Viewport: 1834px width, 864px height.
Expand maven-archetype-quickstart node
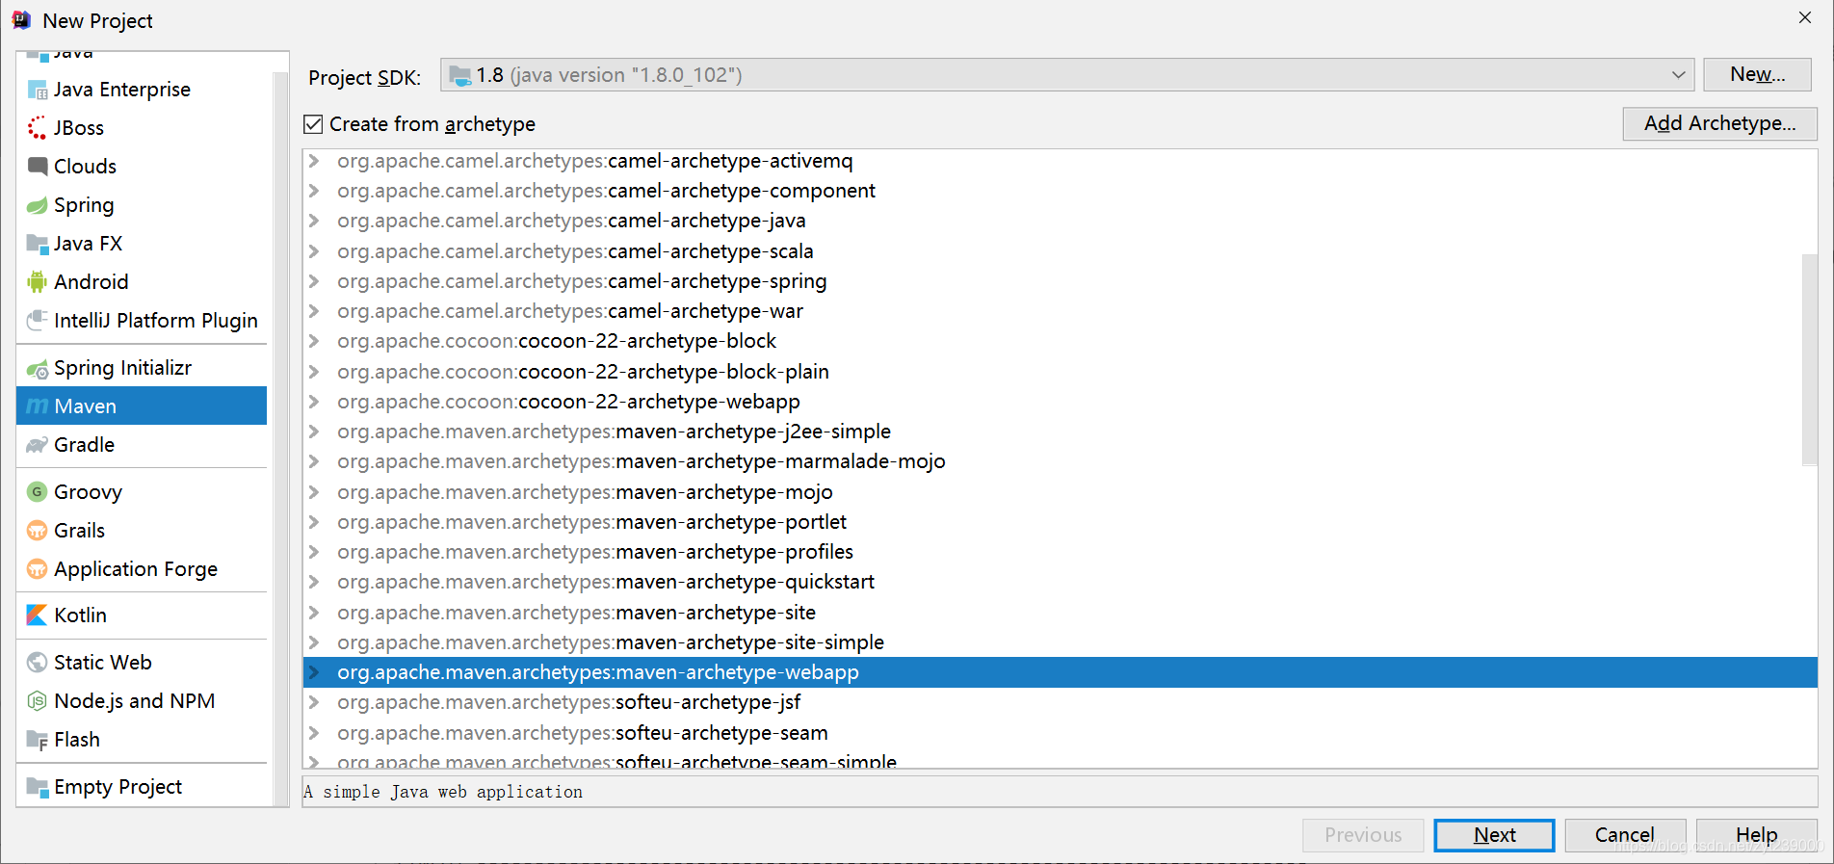click(x=314, y=582)
